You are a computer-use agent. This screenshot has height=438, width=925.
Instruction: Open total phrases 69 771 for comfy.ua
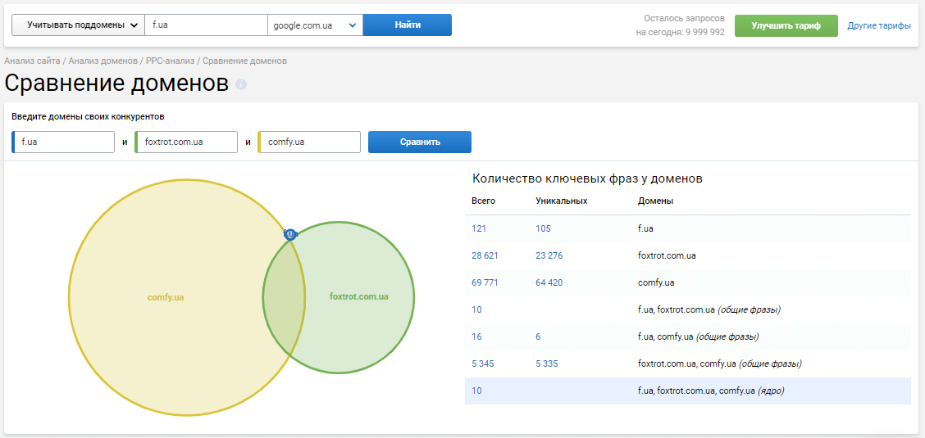pos(485,282)
